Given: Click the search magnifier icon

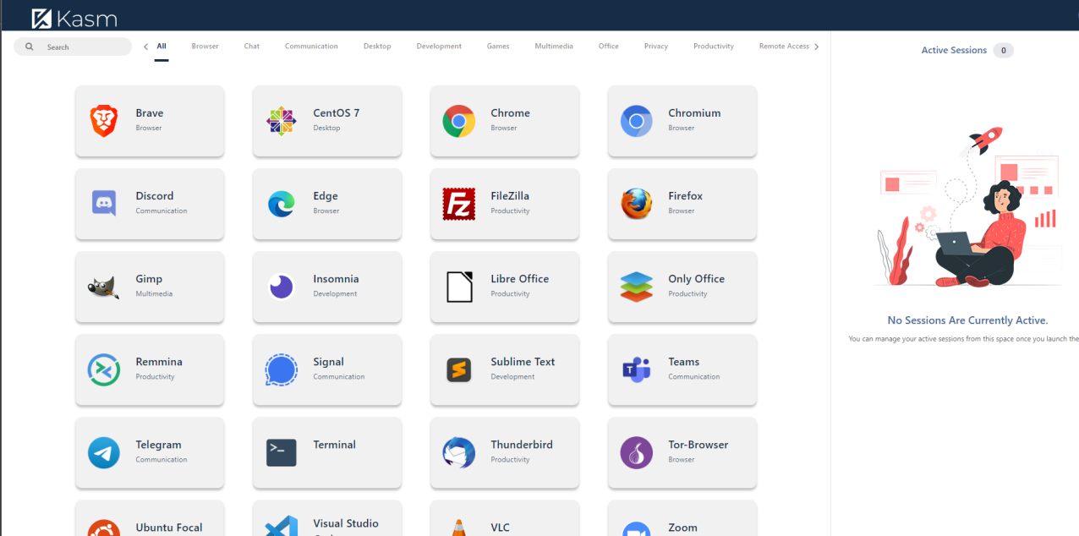Looking at the screenshot, I should (30, 46).
